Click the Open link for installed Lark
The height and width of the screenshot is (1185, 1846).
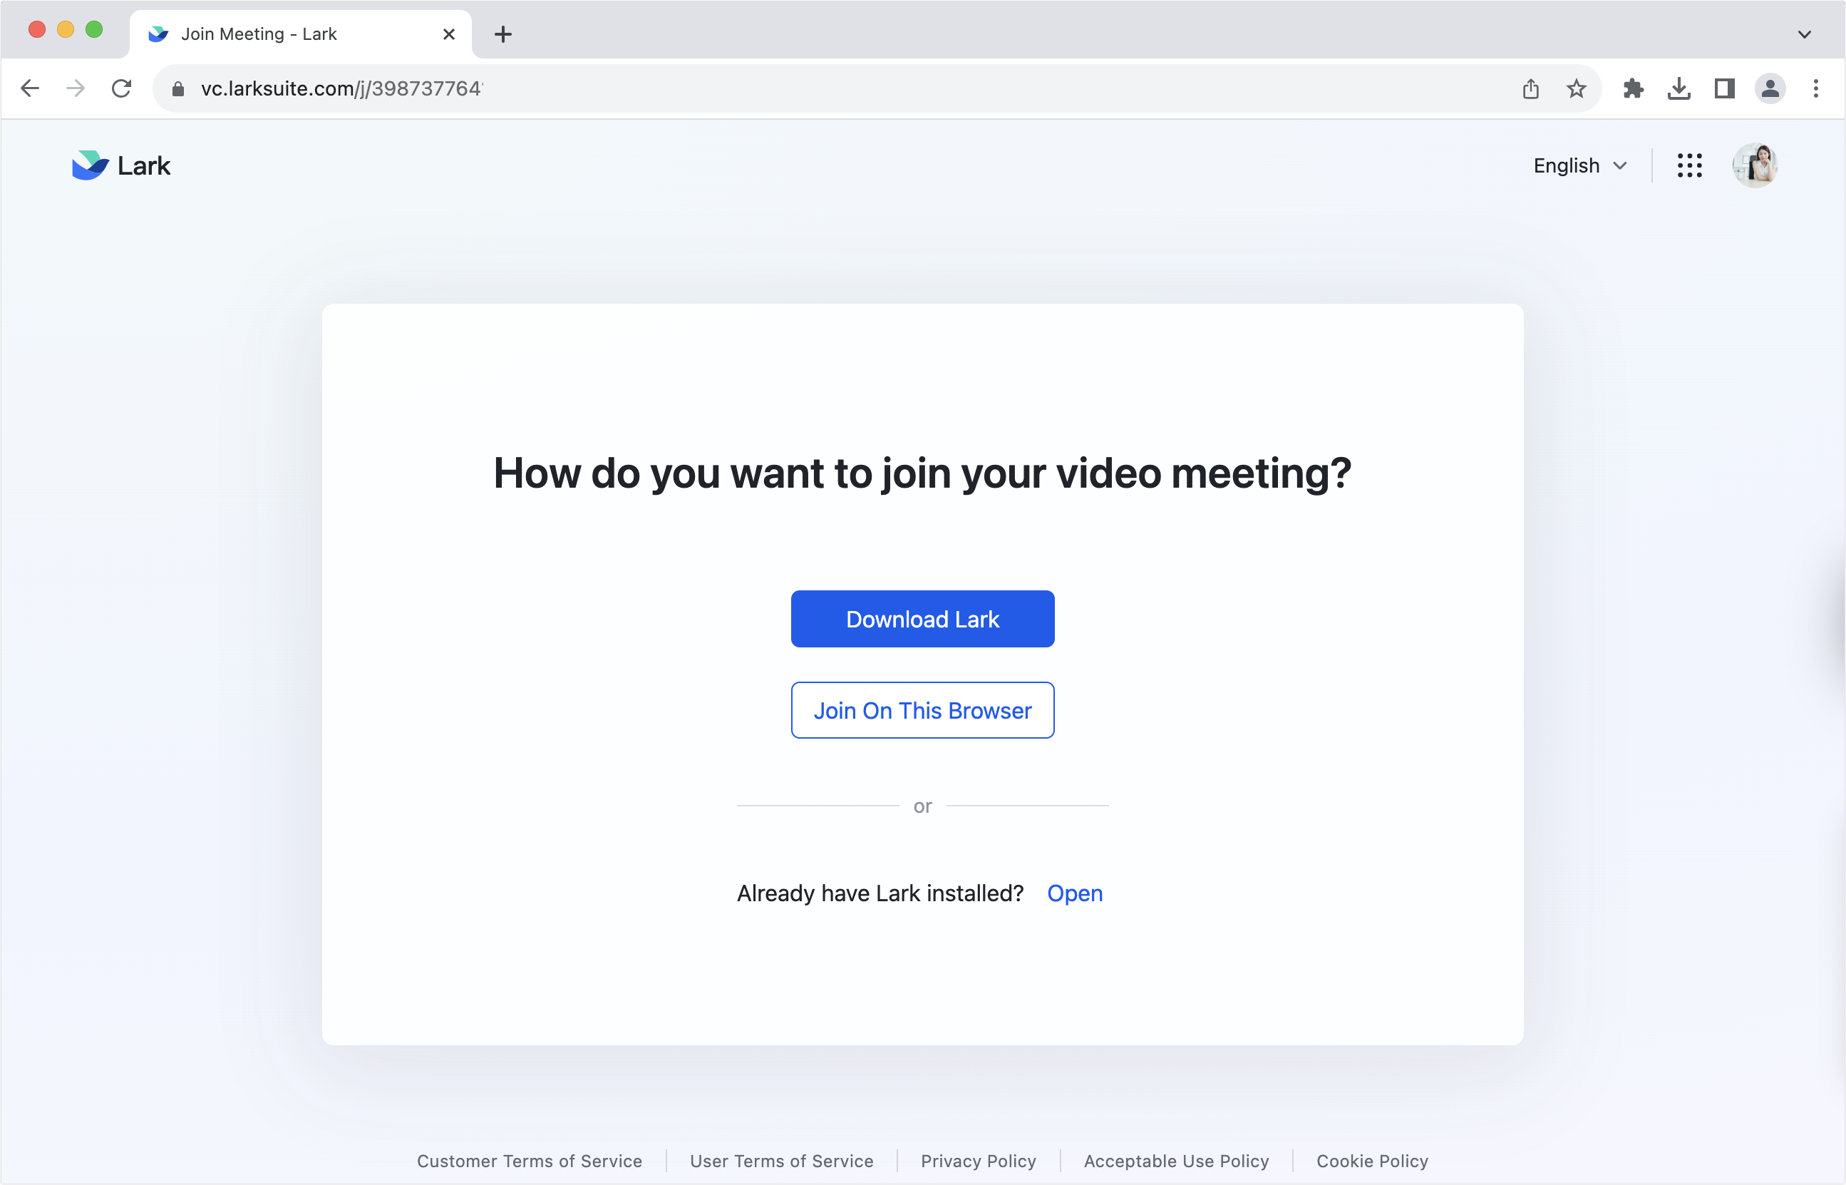coord(1075,893)
